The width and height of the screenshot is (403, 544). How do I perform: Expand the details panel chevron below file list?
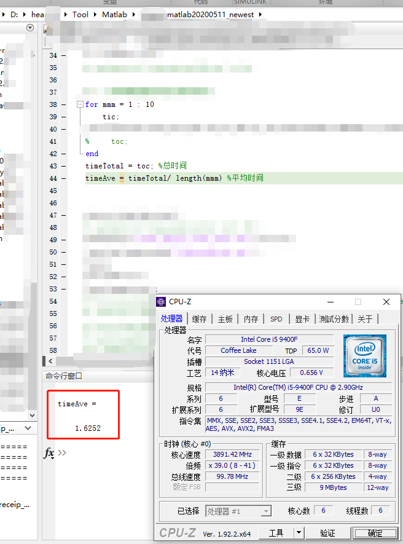click(28, 428)
